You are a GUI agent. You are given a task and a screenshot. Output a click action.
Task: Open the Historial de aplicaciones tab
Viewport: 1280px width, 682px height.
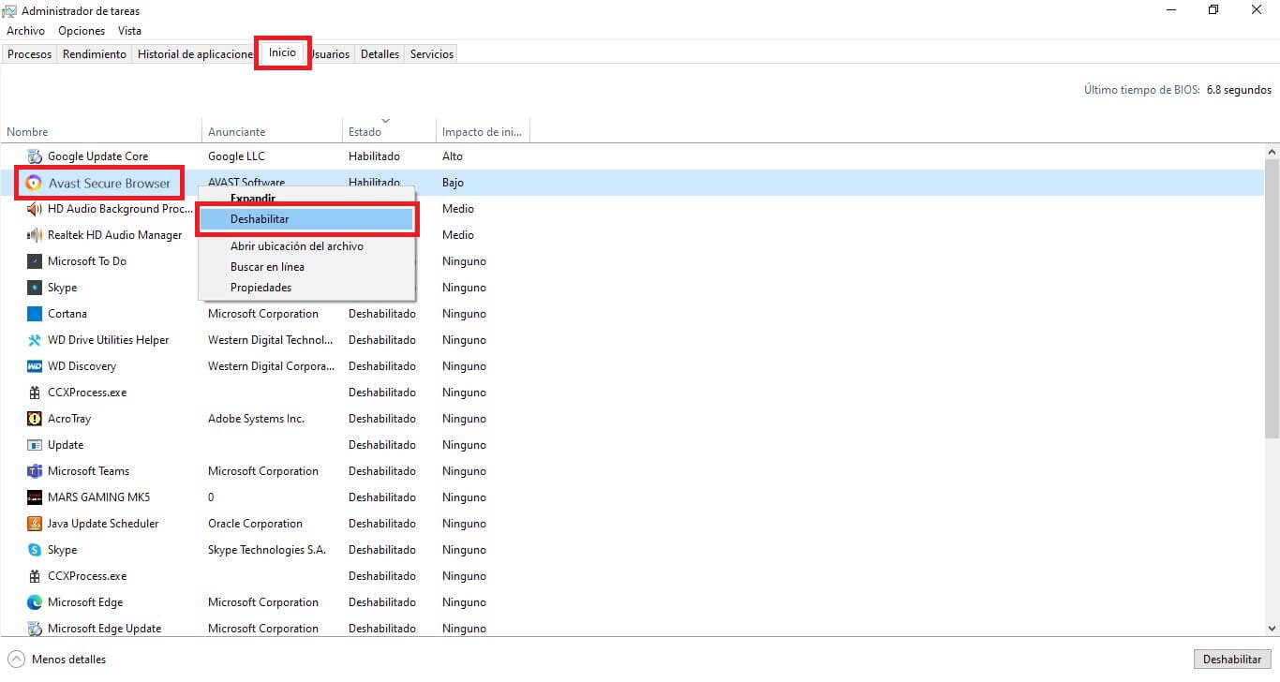pos(194,54)
